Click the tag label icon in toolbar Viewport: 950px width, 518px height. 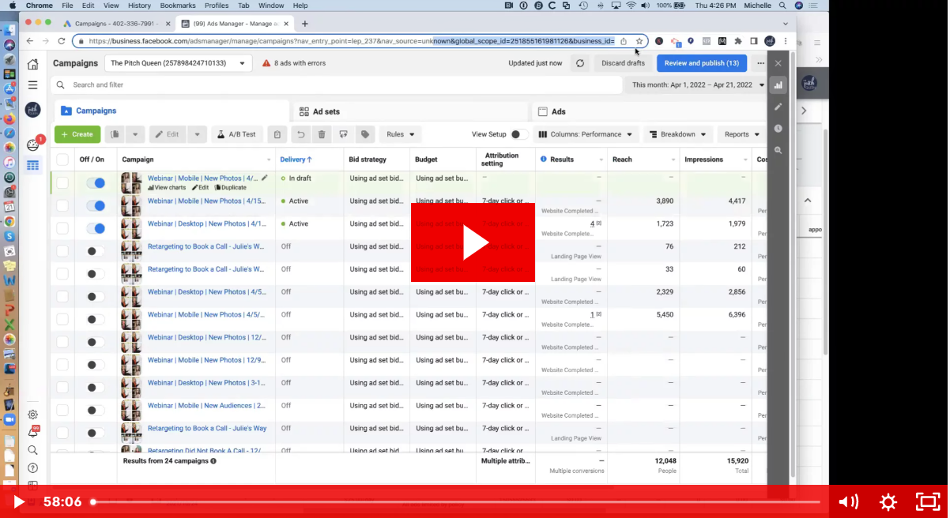coord(364,134)
